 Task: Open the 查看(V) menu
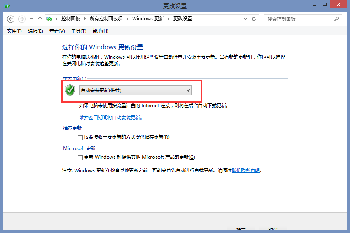point(57,31)
